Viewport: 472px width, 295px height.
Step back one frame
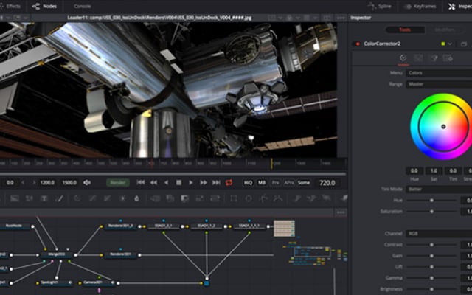(x=153, y=182)
